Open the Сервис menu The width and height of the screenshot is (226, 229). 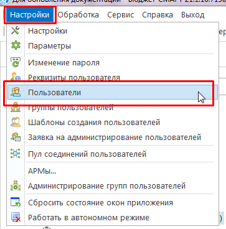(121, 15)
